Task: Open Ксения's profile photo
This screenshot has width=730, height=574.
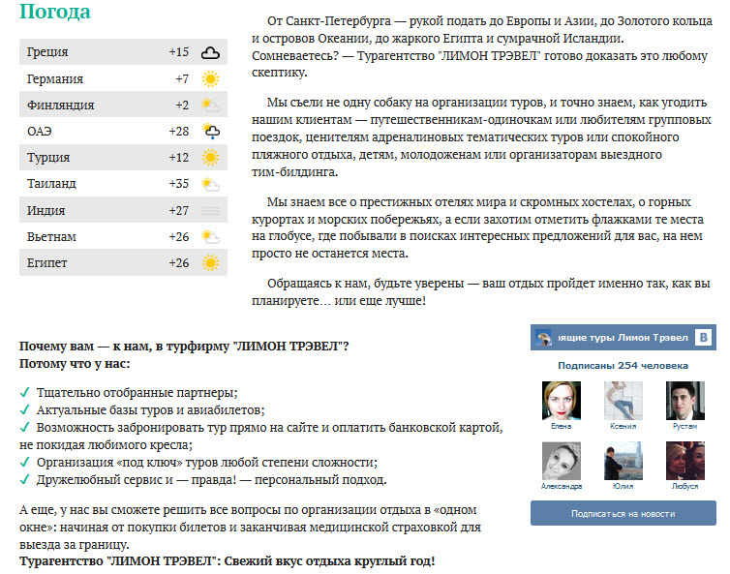Action: [x=623, y=401]
